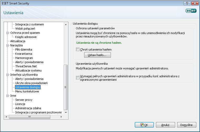The height and width of the screenshot is (132, 200).
Task: Open Menu kontekstowe settings
Action: 27,91
